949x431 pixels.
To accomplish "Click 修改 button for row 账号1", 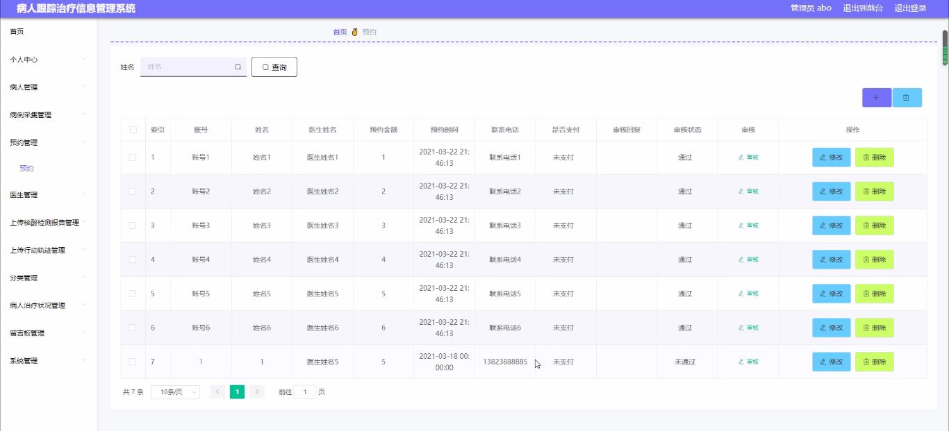I will point(832,158).
